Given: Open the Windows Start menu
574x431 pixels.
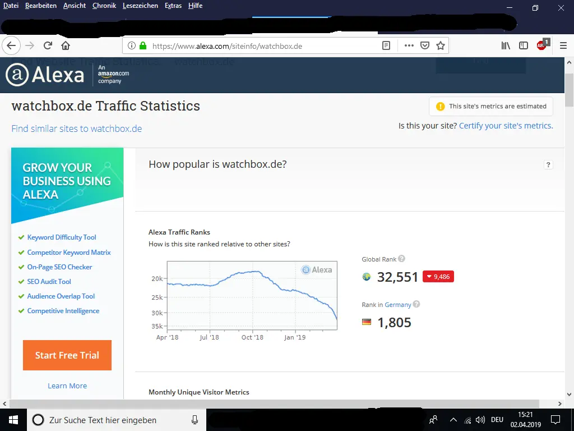Looking at the screenshot, I should click(x=13, y=420).
